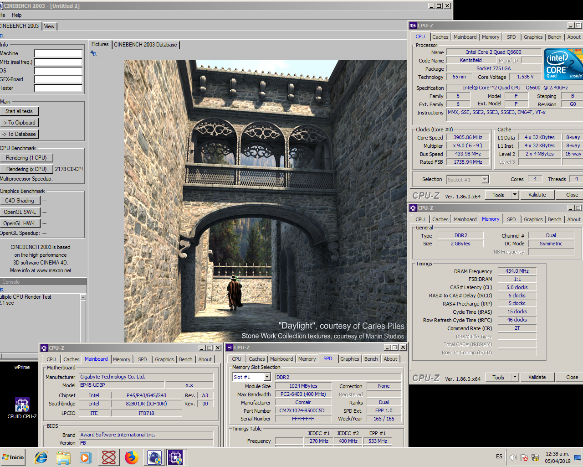Select the CPU-Z chip taskbar icon
583x467 pixels.
(175, 457)
